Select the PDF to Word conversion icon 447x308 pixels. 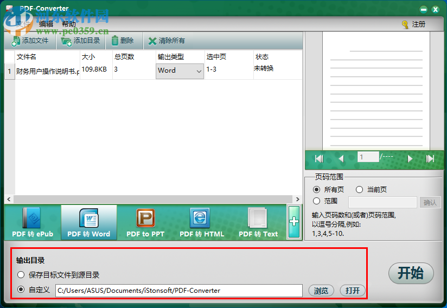88,222
